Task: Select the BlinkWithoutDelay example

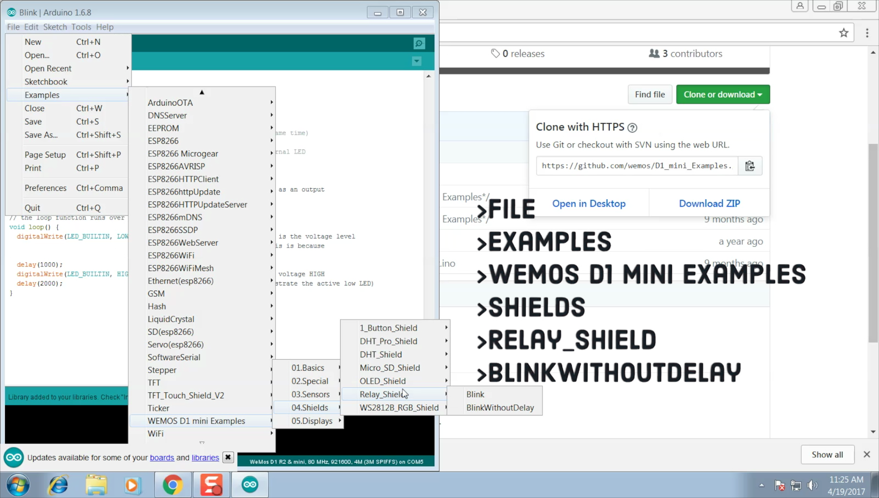Action: [x=500, y=407]
